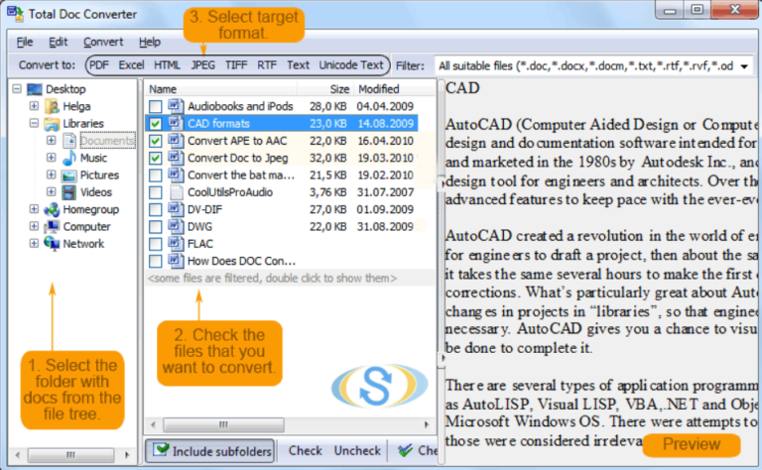Expand the Network tree node

34,243
